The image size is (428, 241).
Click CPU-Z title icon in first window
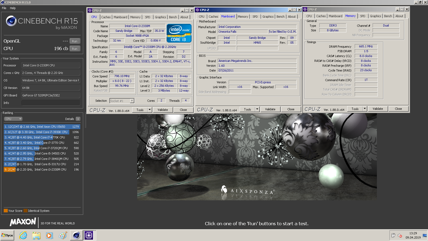point(90,10)
